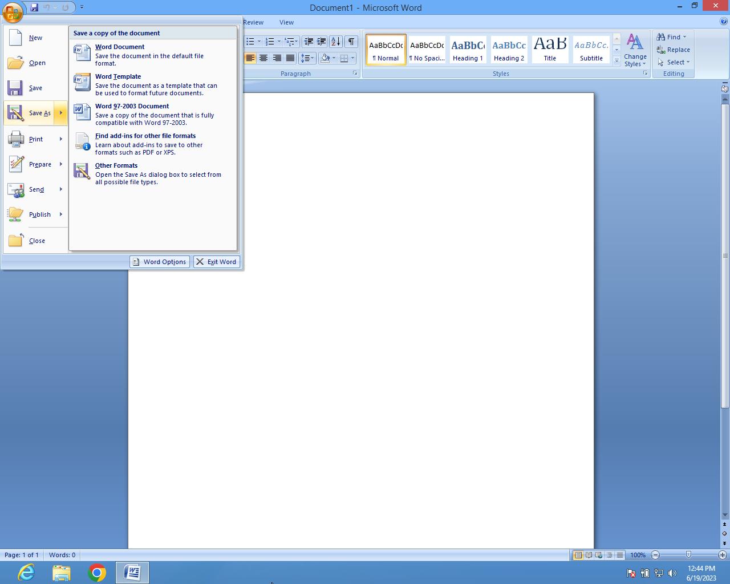Switch to Web Layout view icon

(x=599, y=555)
